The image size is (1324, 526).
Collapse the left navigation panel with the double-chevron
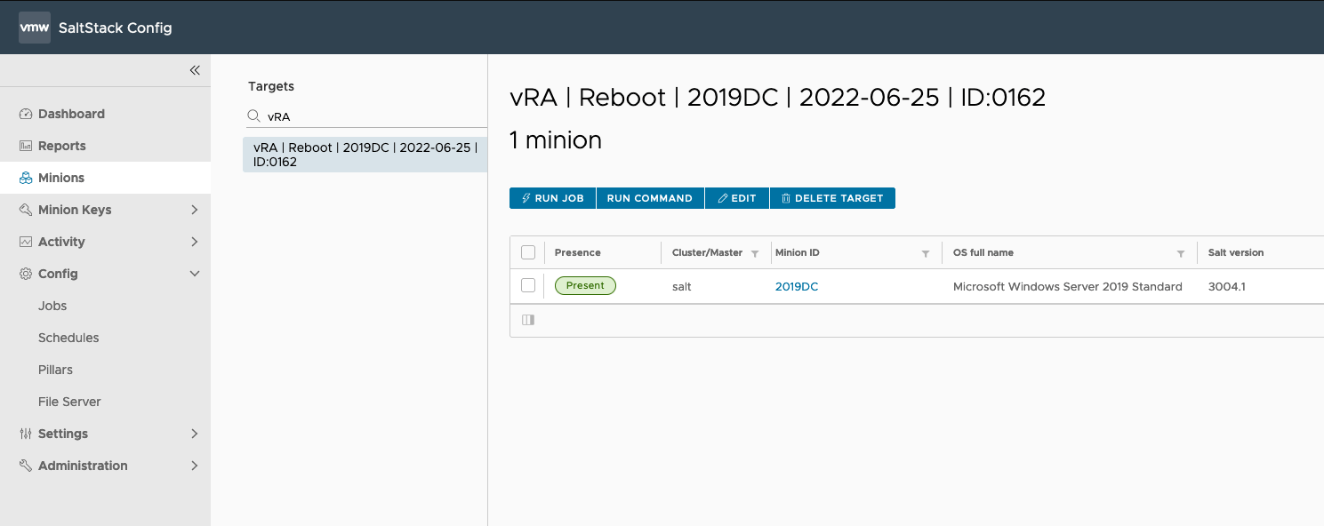point(195,70)
